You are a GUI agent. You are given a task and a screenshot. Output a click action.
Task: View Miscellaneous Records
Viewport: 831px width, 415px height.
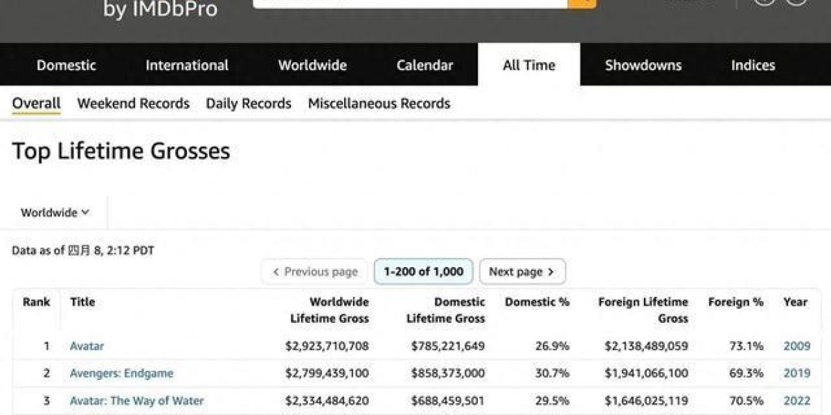click(379, 104)
